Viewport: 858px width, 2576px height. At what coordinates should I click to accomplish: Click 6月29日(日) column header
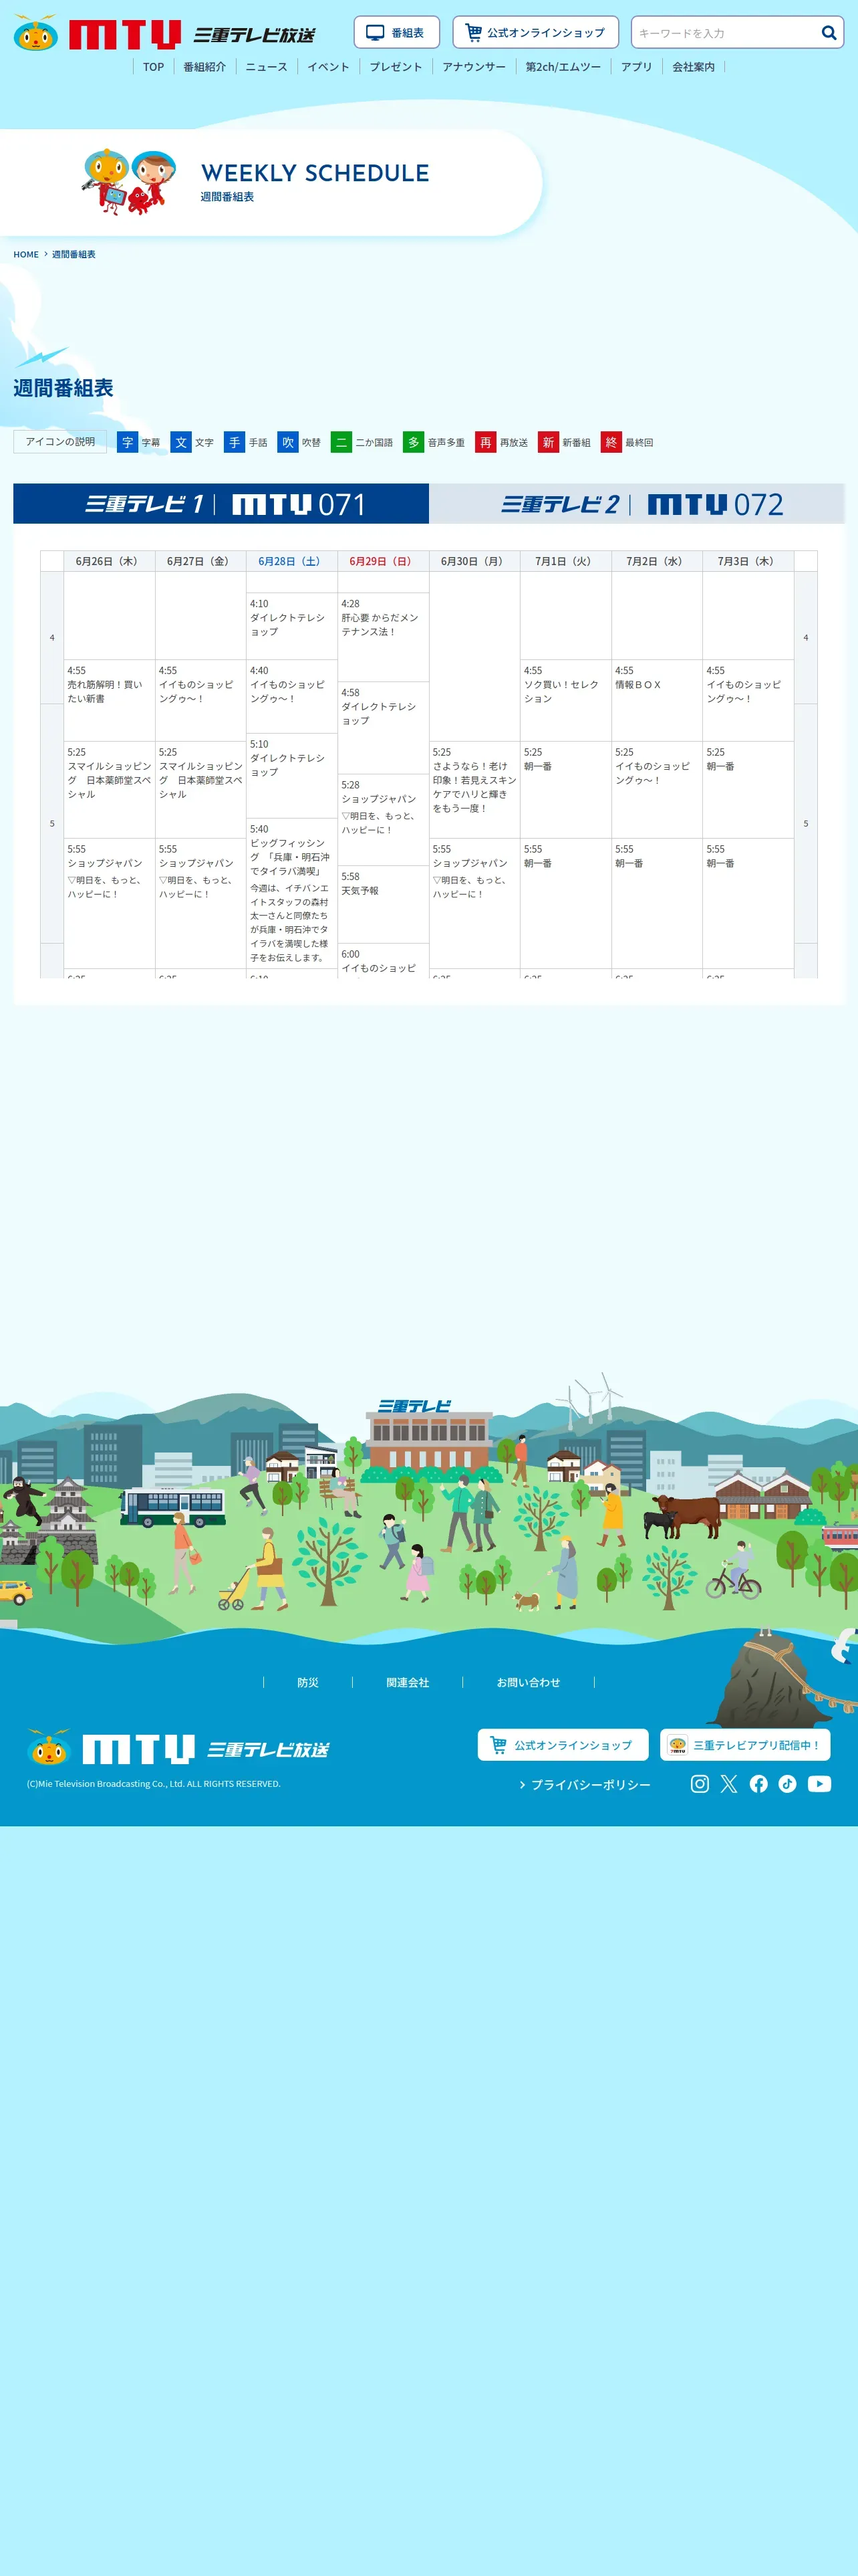coord(382,561)
